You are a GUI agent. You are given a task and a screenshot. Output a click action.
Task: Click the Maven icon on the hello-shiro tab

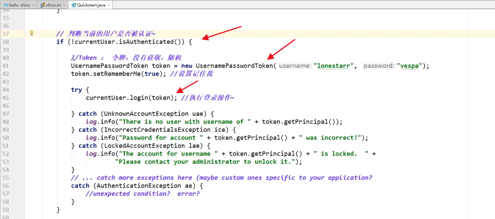6,5
